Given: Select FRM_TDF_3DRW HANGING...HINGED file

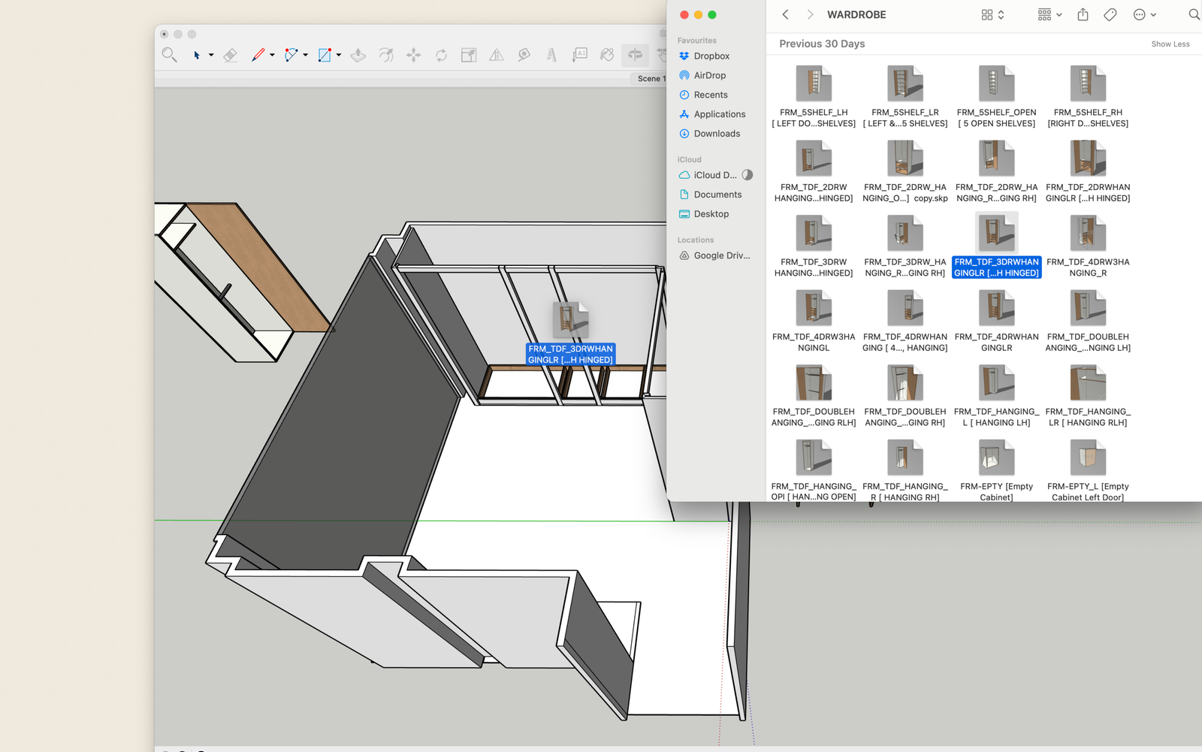Looking at the screenshot, I should tap(814, 233).
